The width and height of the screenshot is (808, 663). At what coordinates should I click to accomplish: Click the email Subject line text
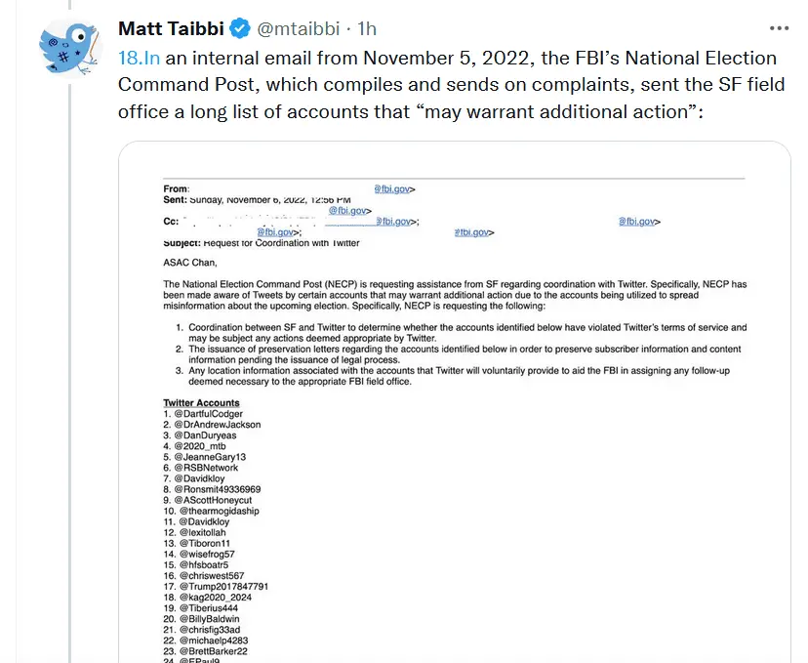click(261, 242)
